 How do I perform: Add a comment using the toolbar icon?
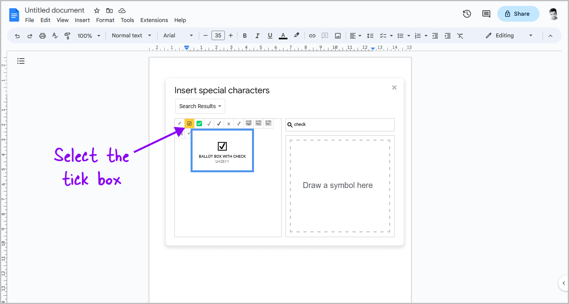tap(325, 35)
